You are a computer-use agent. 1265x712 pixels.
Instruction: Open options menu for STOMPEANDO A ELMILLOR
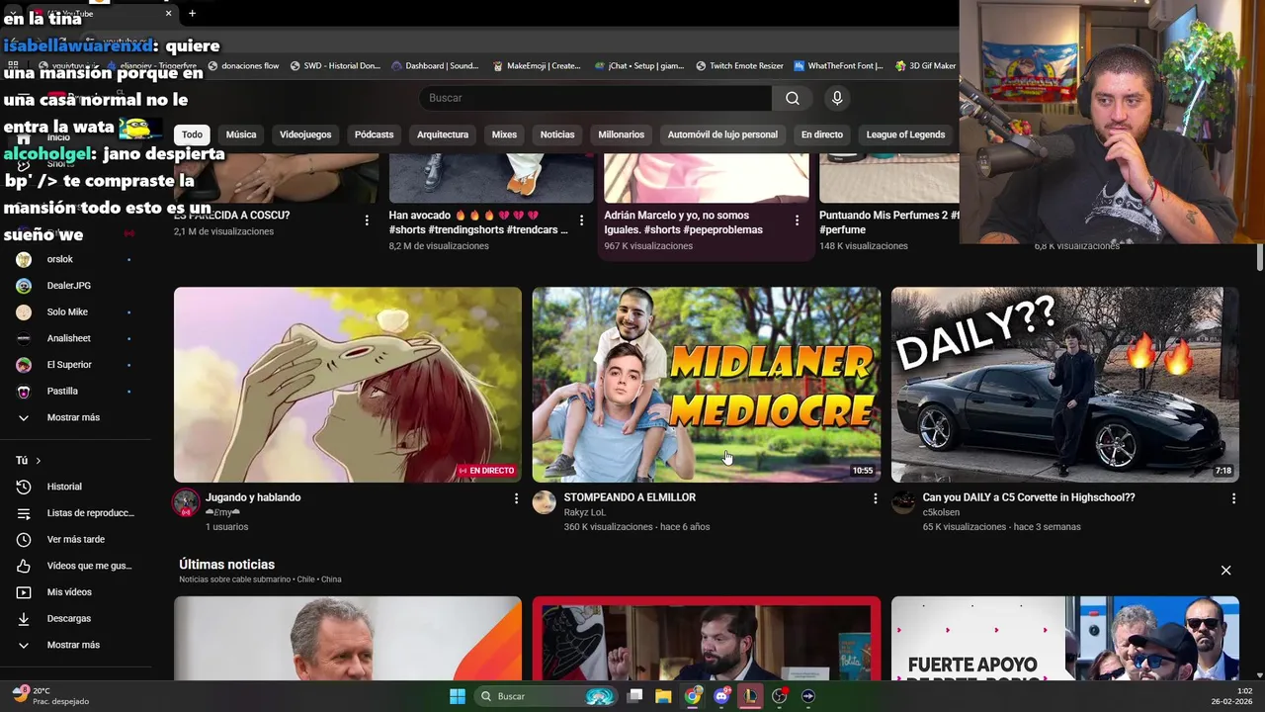875,498
